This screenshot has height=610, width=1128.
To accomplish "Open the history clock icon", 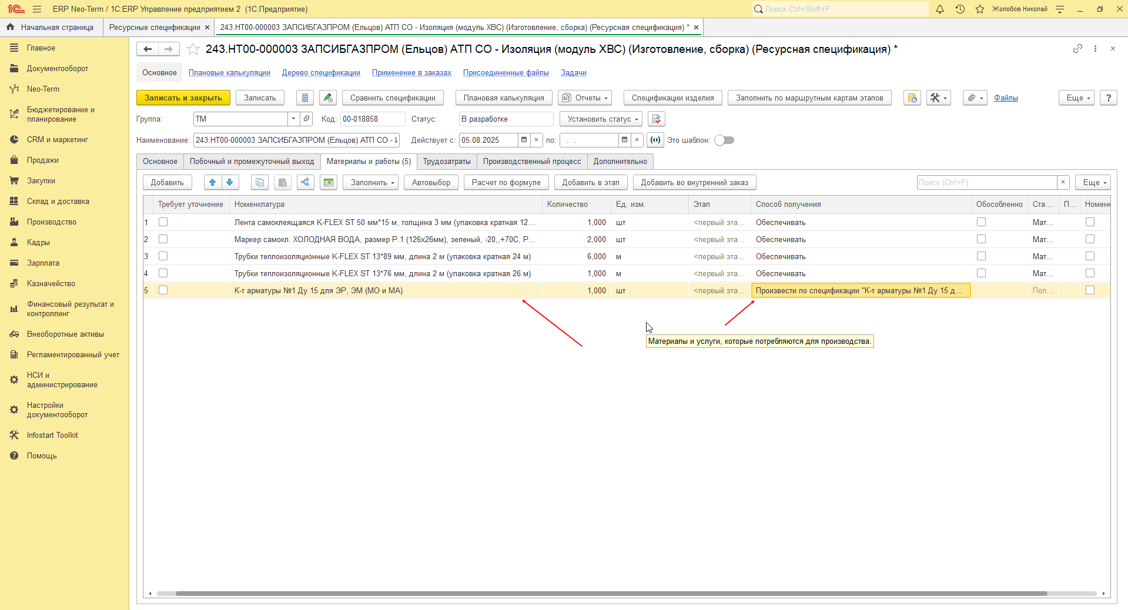I will [960, 9].
